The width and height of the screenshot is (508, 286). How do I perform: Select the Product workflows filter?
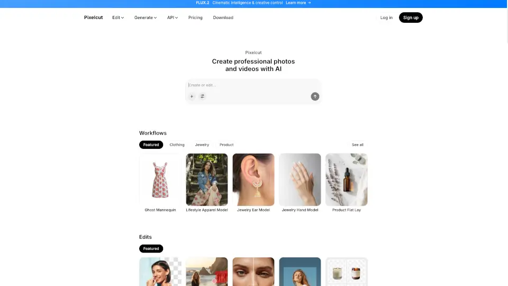pos(226,145)
